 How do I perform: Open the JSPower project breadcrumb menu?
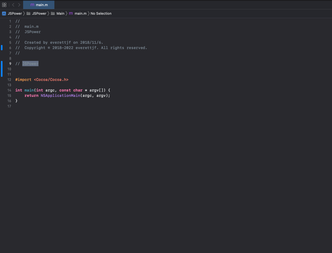click(x=14, y=13)
